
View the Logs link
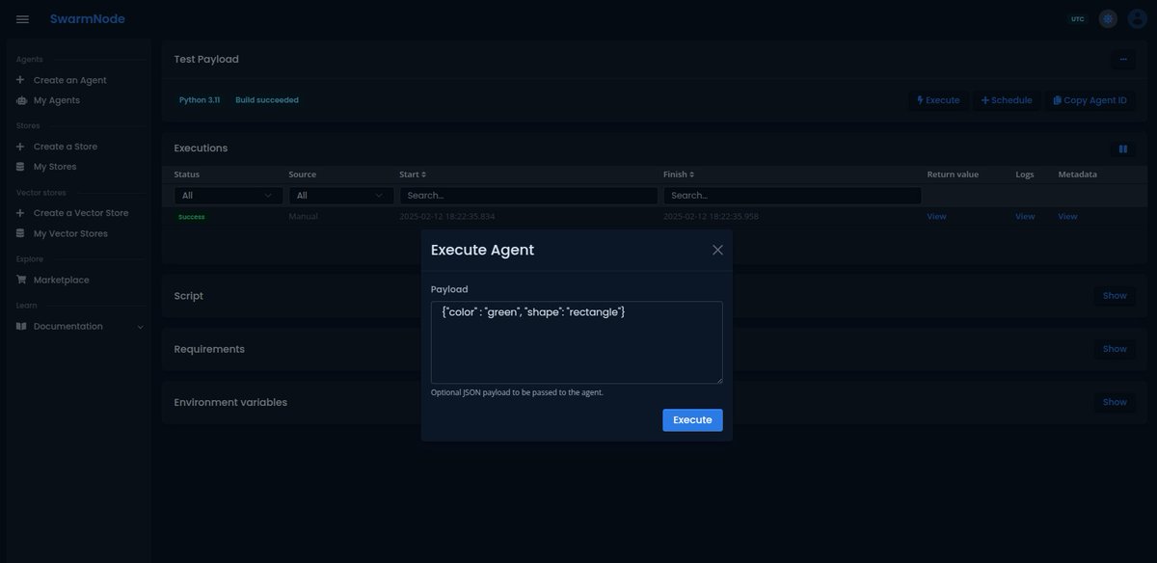click(1025, 217)
